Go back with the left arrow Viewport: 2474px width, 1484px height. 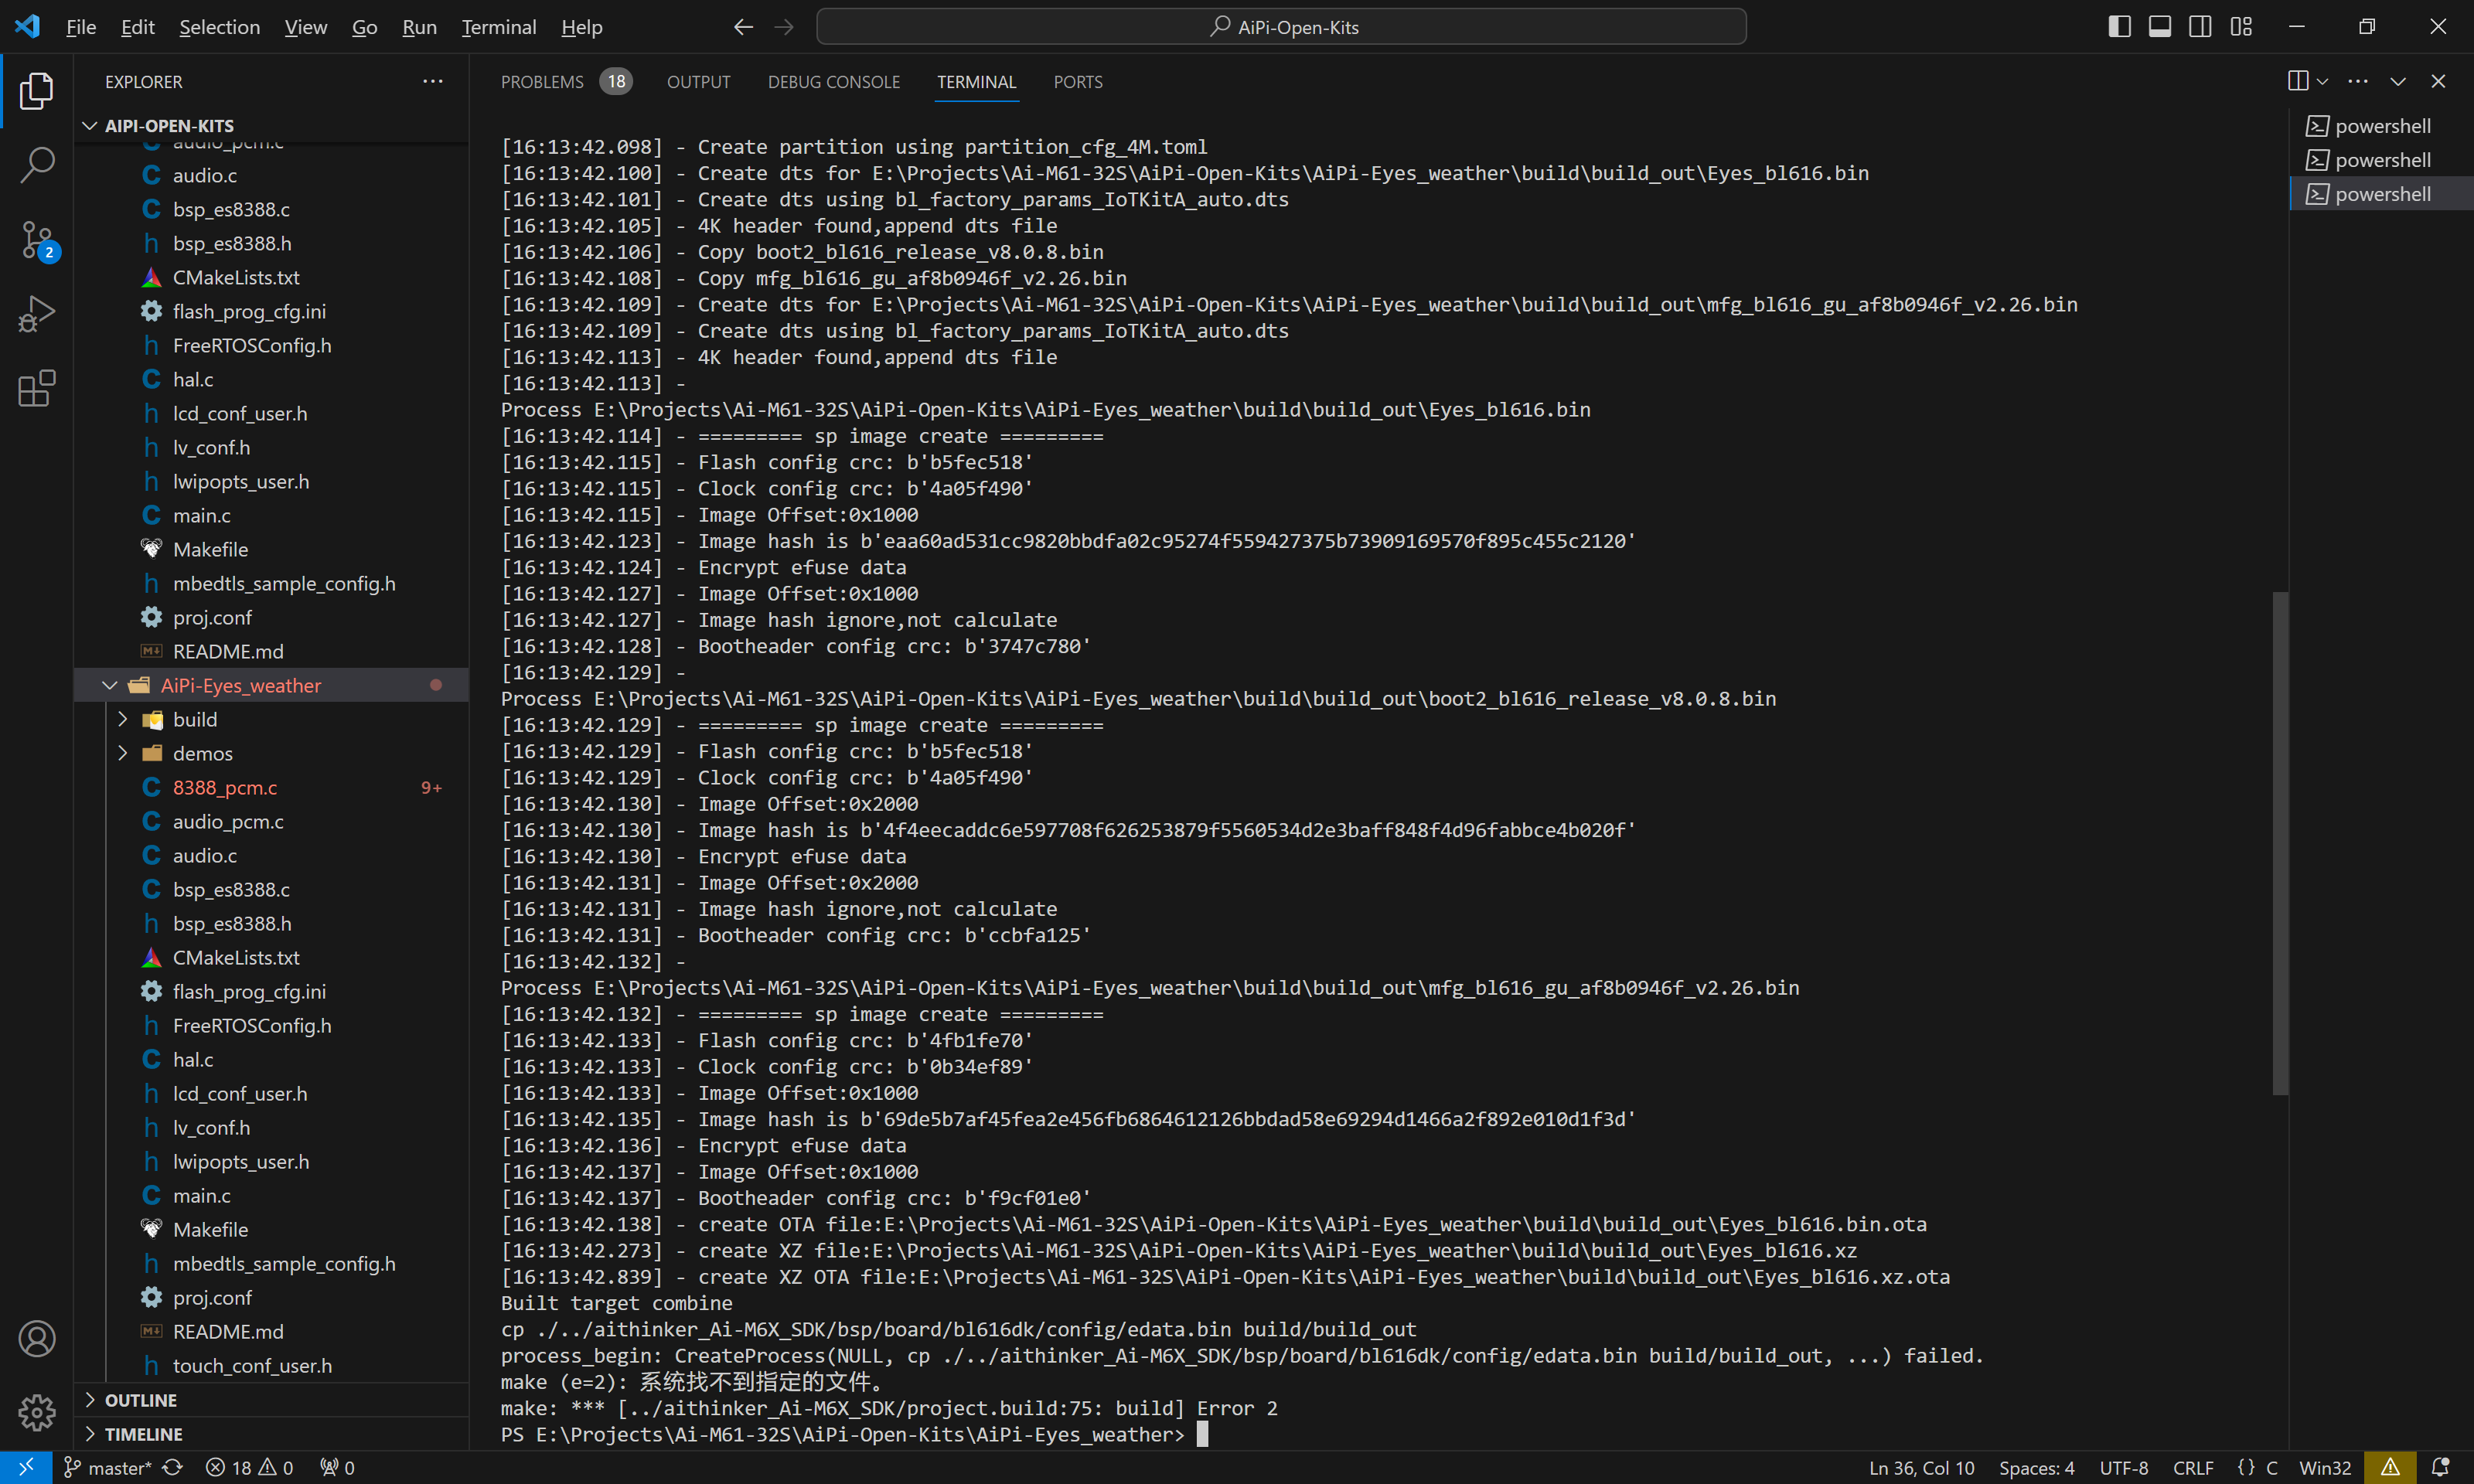pos(743,27)
